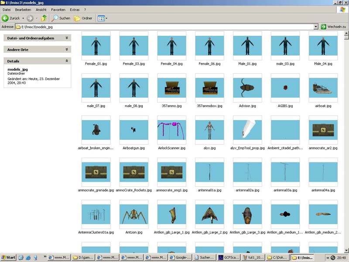Select the 357ammo.jpg thumbnail
The width and height of the screenshot is (349, 262).
click(x=171, y=88)
